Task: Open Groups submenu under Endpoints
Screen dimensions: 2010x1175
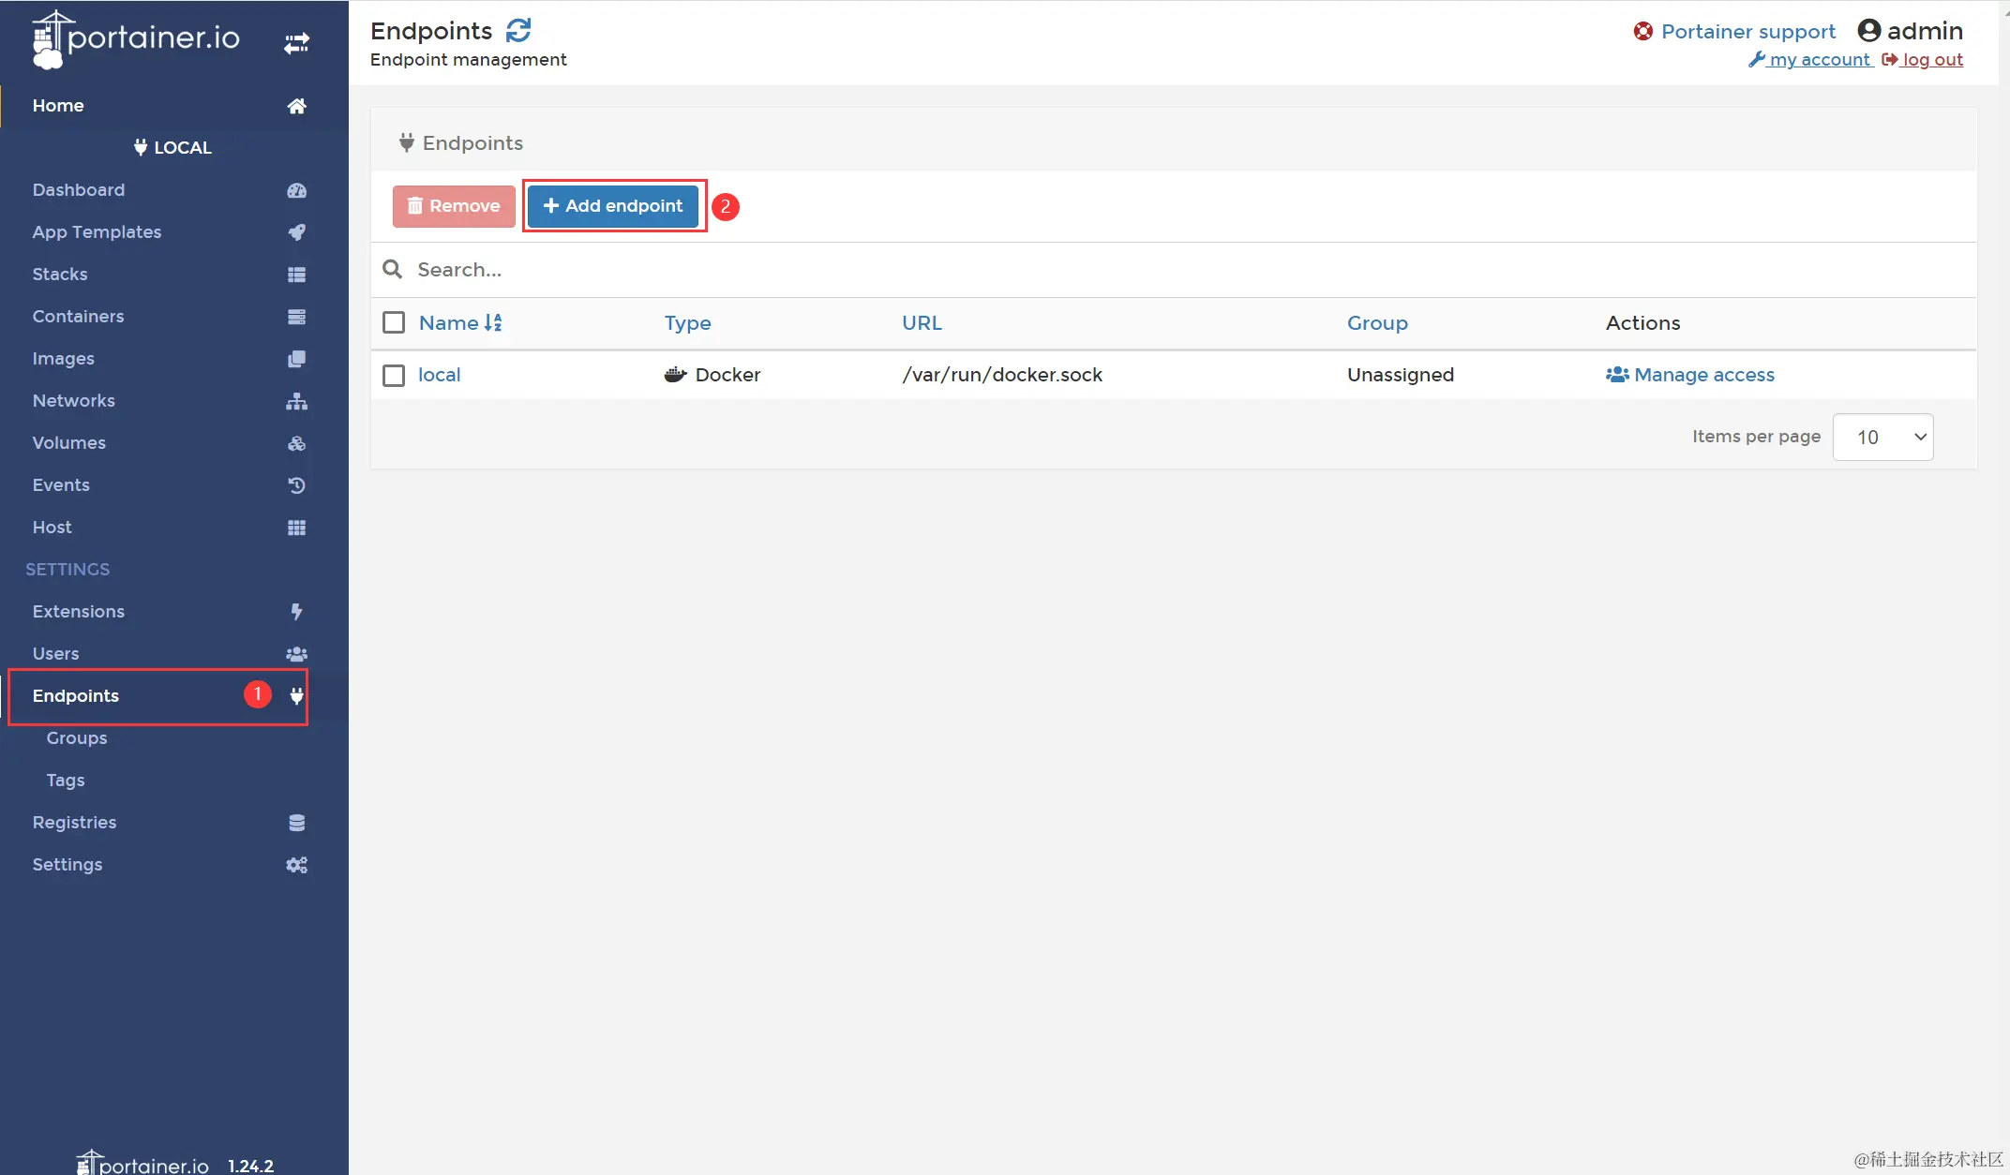Action: click(77, 738)
